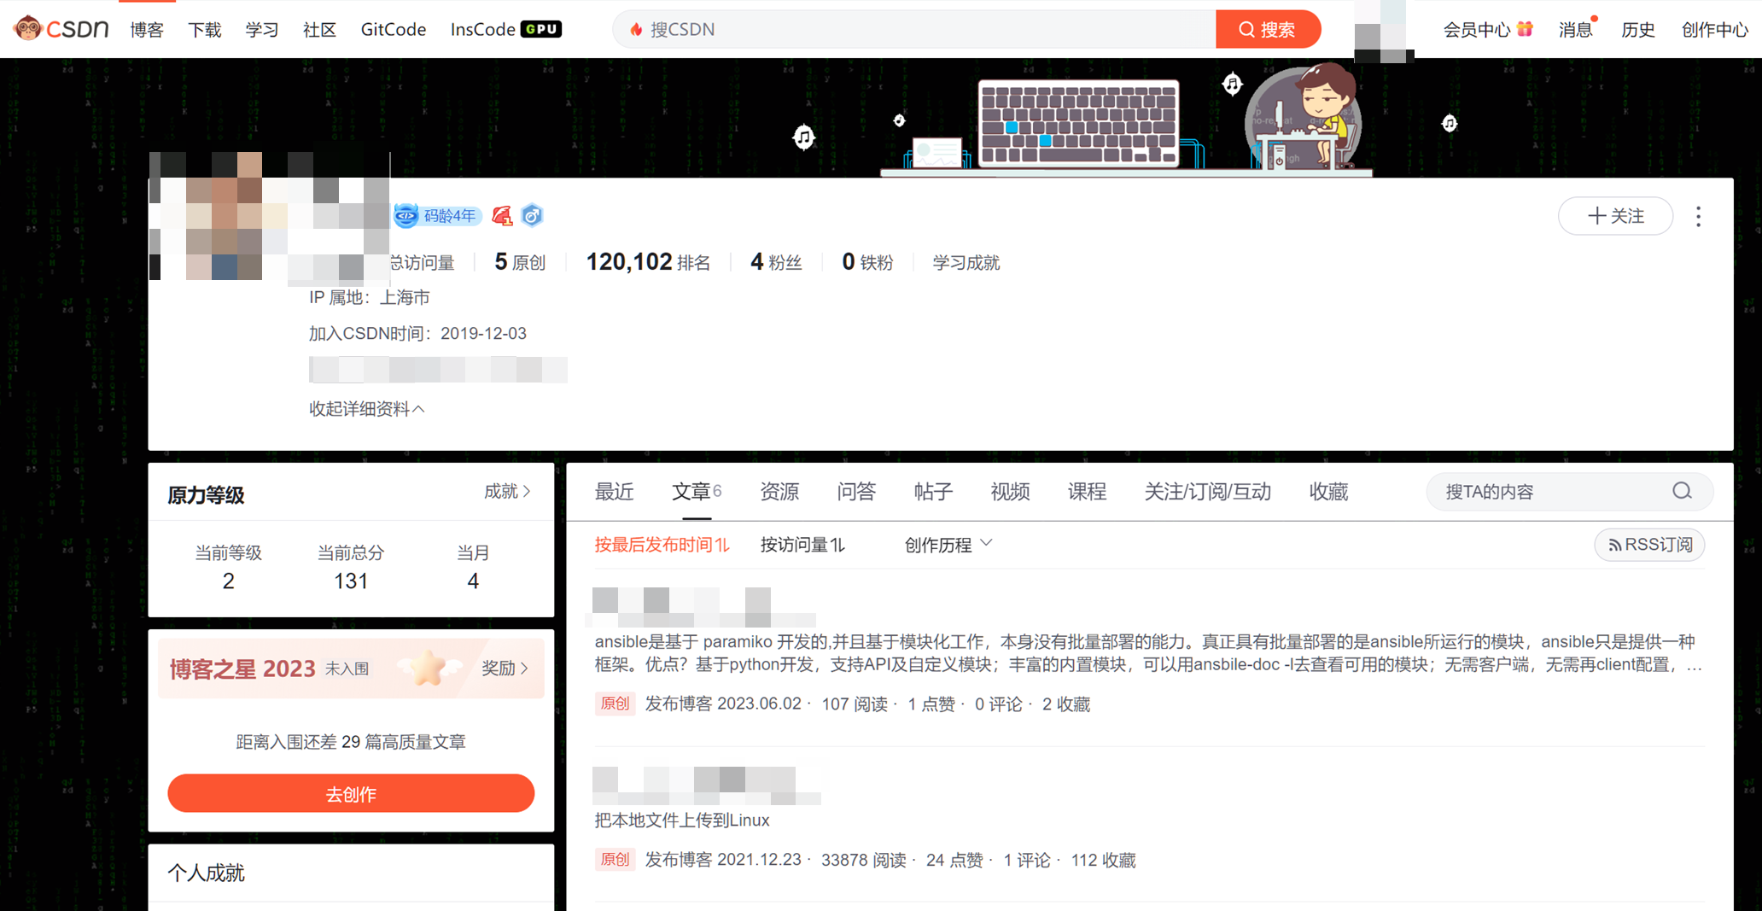Open the 课程 tab
Screen dimensions: 1762x911
pyautogui.click(x=1087, y=492)
